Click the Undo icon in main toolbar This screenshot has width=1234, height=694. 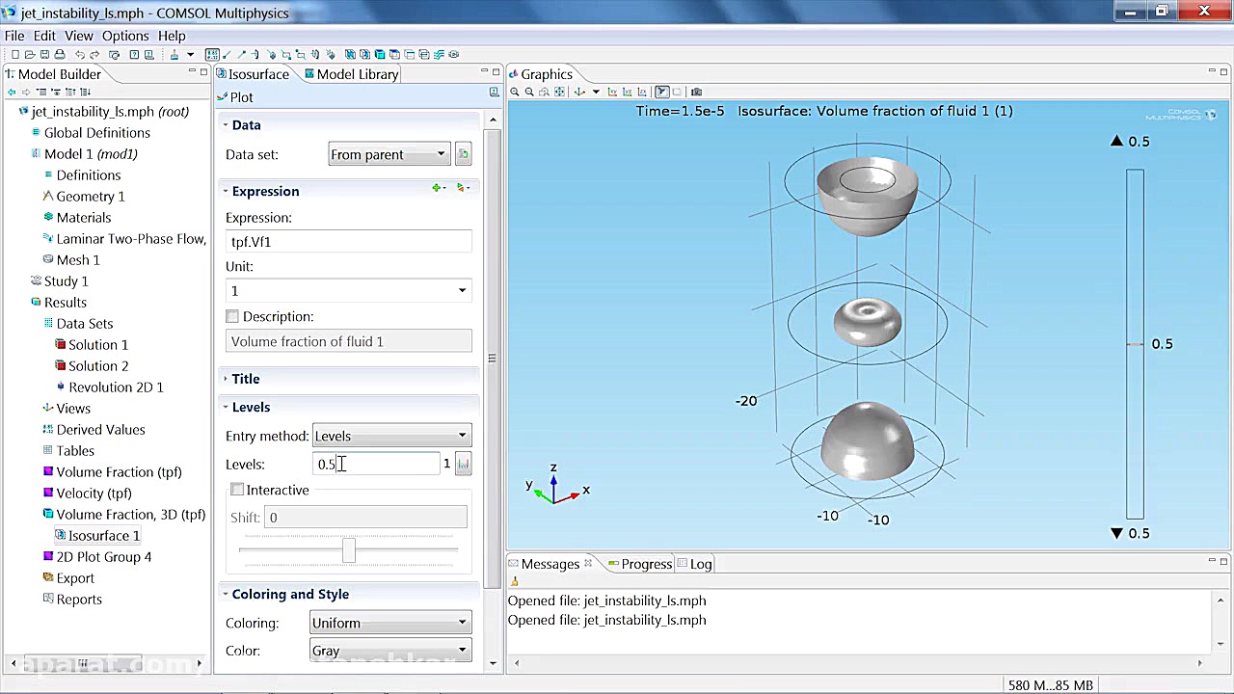(x=80, y=55)
